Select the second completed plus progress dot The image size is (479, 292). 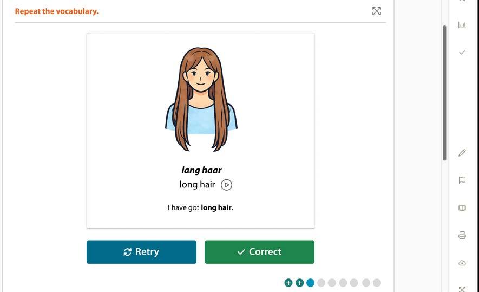[x=300, y=283]
